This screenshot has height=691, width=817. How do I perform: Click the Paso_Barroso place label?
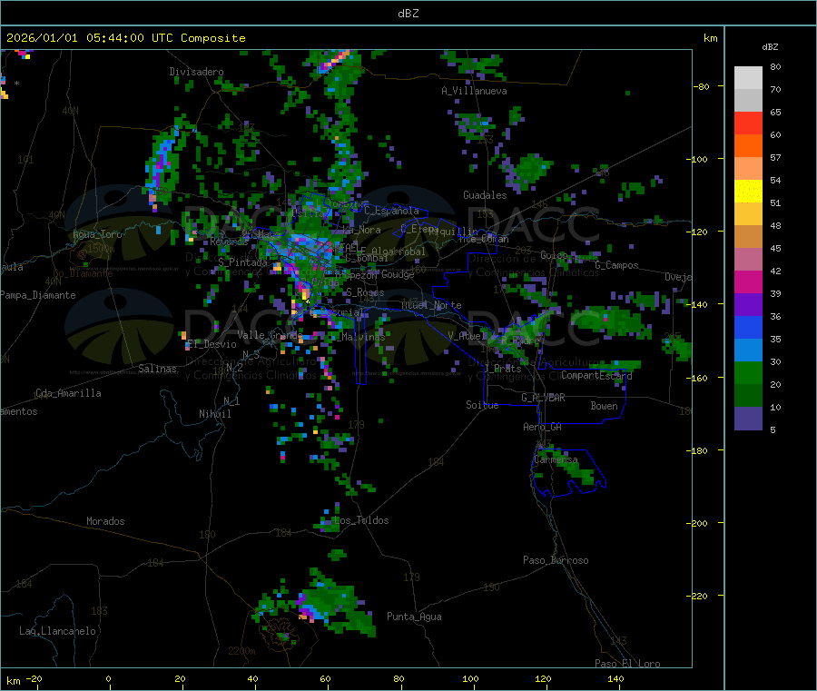tap(556, 560)
